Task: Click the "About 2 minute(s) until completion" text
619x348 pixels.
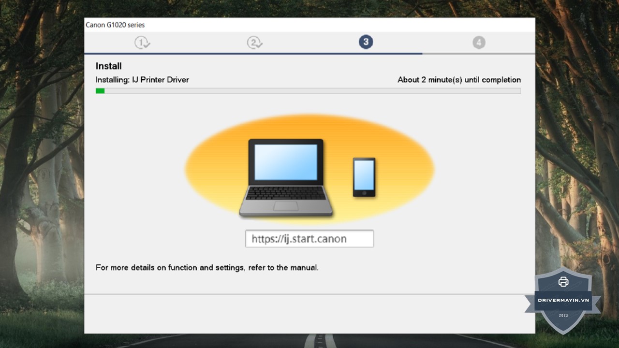Action: click(459, 80)
